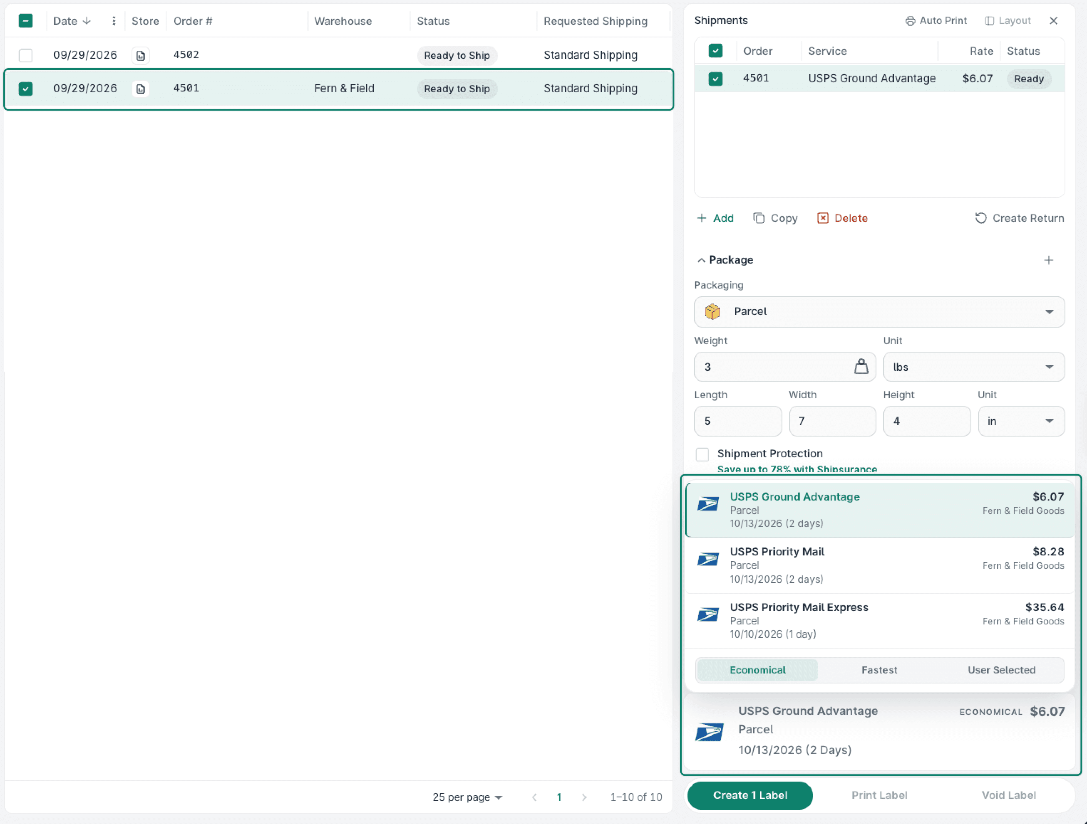1087x824 pixels.
Task: Click the Parcel box icon
Action: (x=712, y=311)
